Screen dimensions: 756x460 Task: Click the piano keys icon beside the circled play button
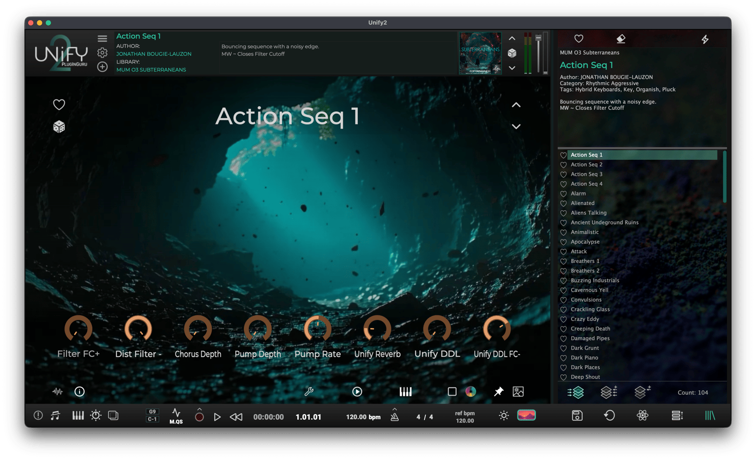[406, 391]
